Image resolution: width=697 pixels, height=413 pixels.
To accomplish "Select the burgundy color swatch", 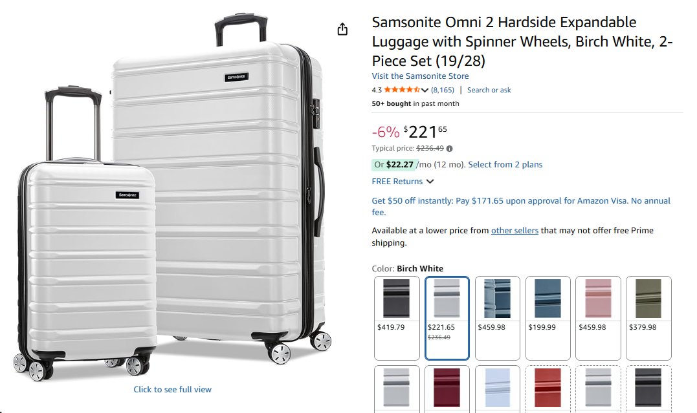I will coord(447,388).
